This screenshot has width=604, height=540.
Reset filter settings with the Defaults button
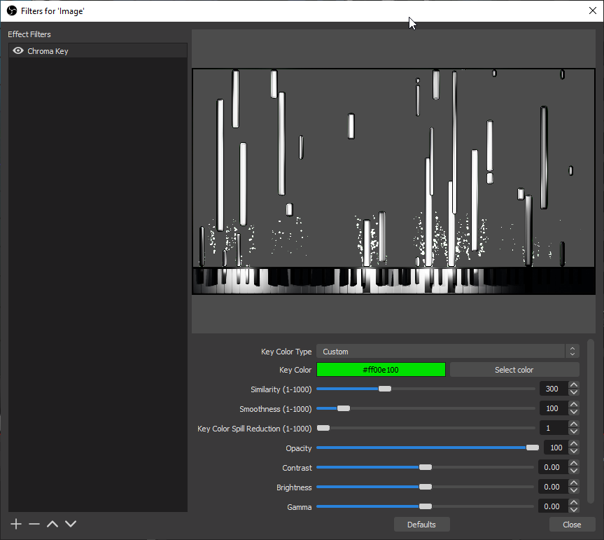(x=422, y=525)
